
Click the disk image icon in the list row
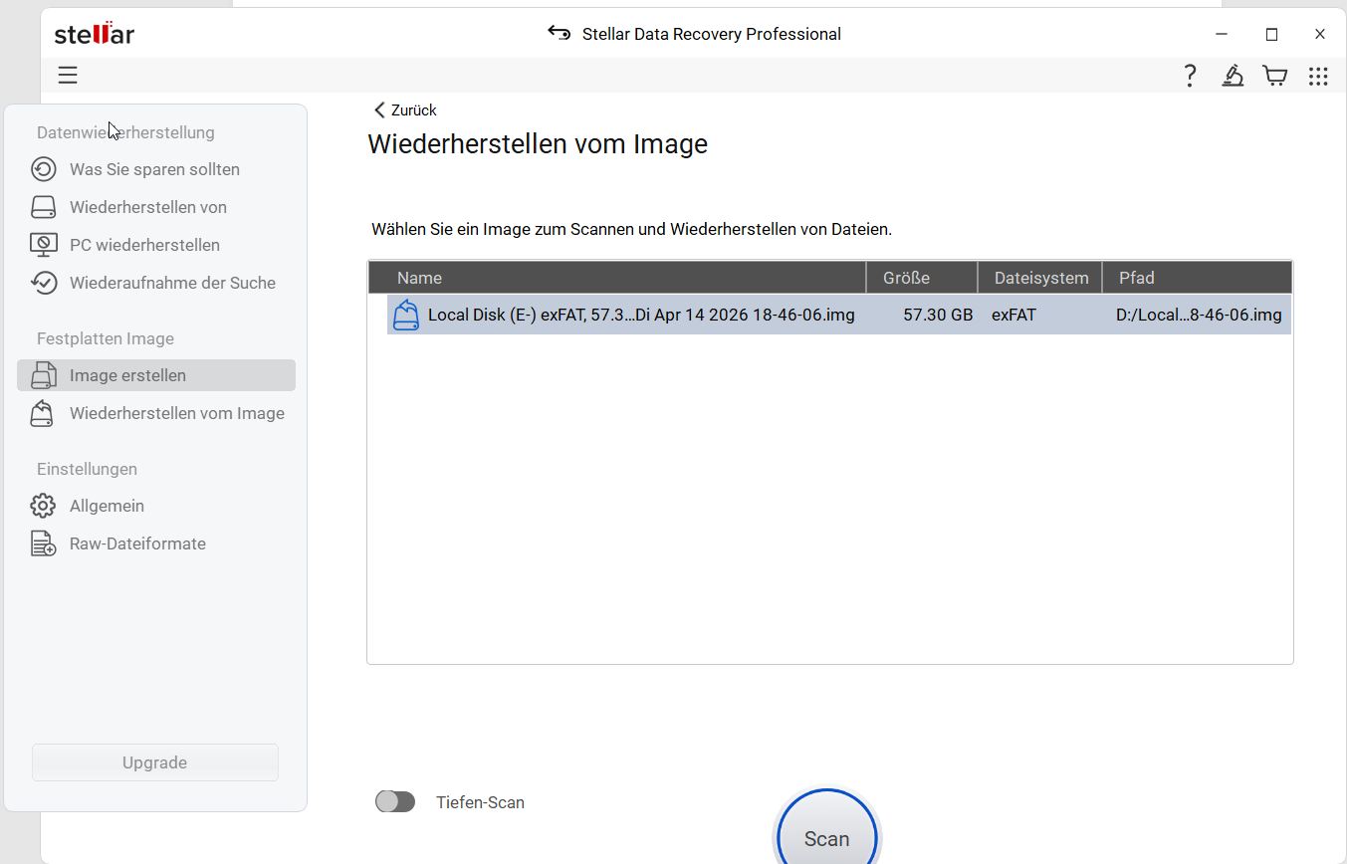[x=406, y=315]
